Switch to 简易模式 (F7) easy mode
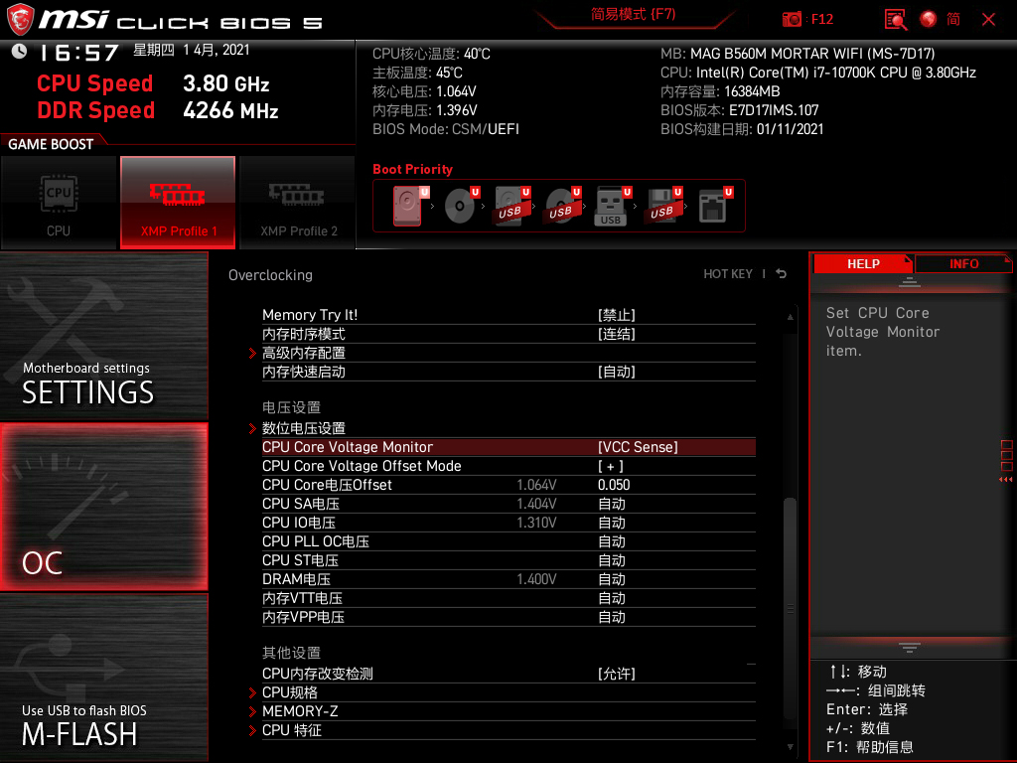Screen dimensions: 1017x763 point(633,14)
